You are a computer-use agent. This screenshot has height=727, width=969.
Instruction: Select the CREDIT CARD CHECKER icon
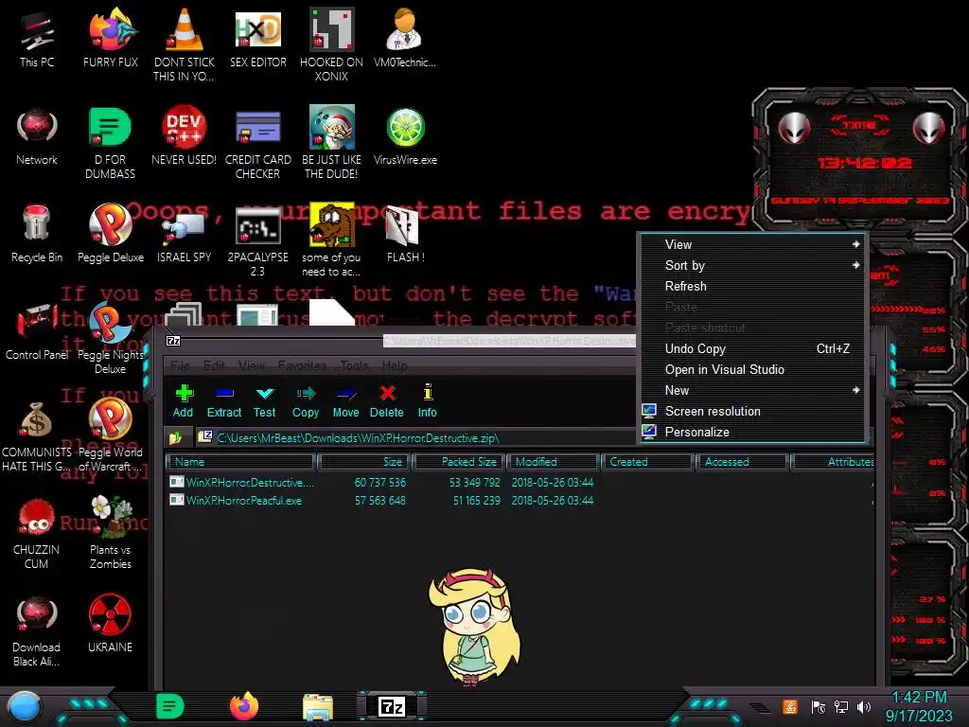tap(257, 144)
